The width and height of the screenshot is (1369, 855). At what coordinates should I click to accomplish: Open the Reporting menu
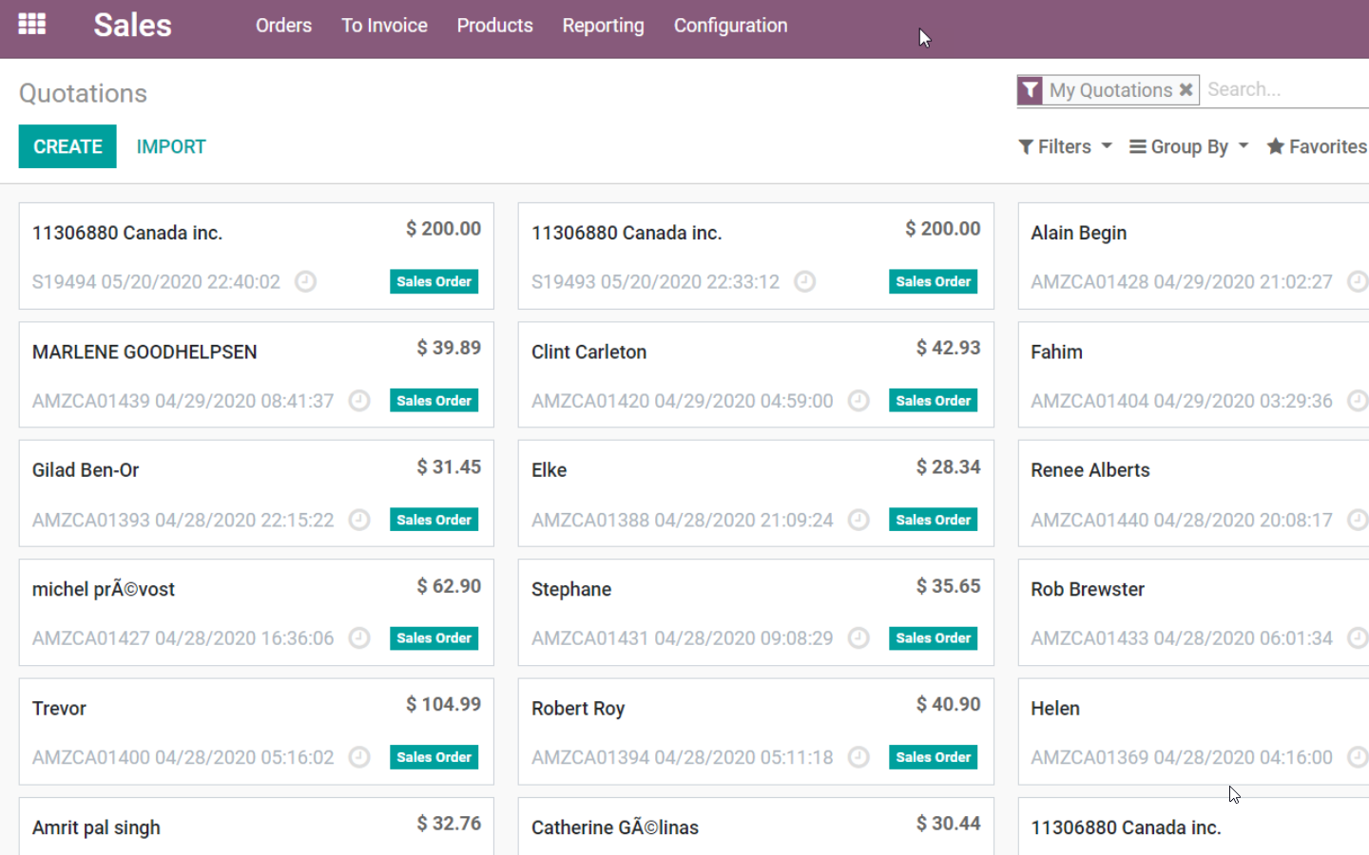[x=603, y=26]
